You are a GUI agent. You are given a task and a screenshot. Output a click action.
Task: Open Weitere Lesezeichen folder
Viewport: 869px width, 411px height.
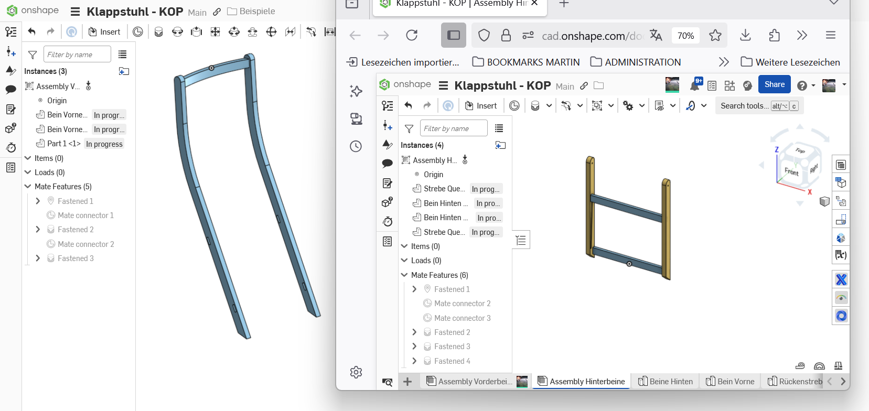point(790,62)
